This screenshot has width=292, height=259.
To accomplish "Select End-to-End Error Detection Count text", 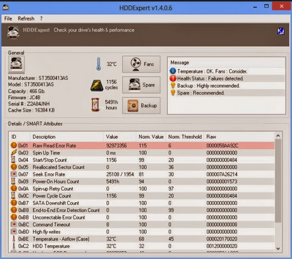I will [66, 210].
